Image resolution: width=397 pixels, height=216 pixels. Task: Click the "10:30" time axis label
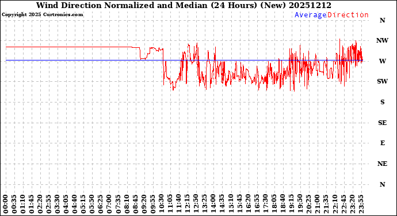pyautogui.click(x=162, y=204)
